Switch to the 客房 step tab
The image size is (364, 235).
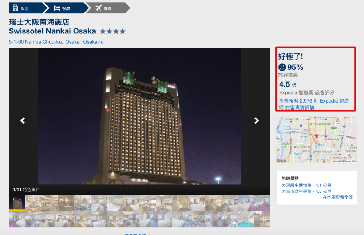point(66,8)
